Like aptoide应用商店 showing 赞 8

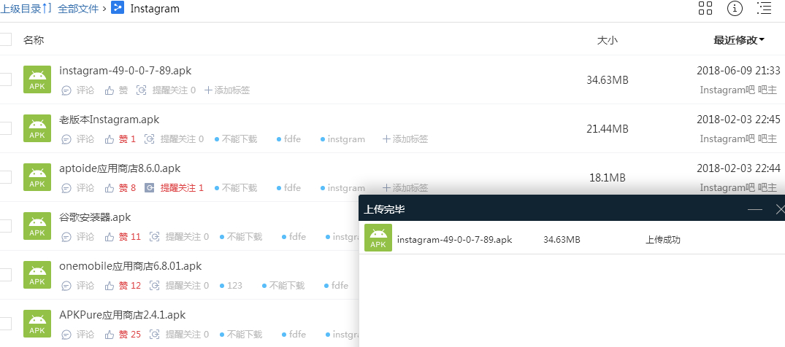pos(120,188)
